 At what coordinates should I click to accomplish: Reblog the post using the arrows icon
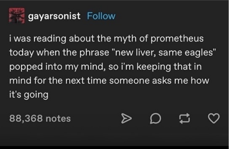(185, 118)
